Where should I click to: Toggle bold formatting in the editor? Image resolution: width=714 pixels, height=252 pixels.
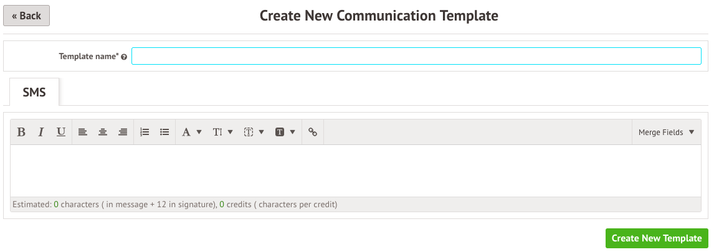click(x=21, y=133)
